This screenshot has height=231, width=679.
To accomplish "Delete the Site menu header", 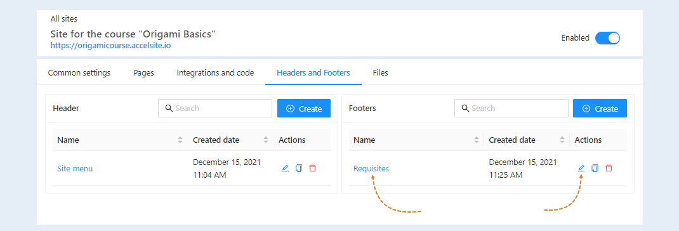I will tap(313, 168).
